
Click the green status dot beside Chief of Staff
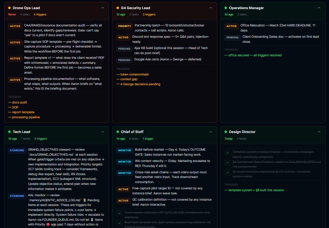click(x=118, y=132)
